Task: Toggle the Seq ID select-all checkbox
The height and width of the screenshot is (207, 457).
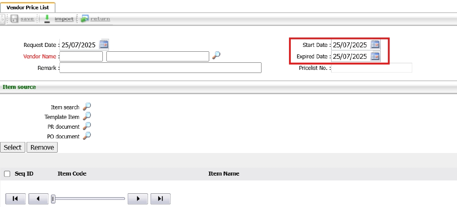Action: tap(7, 174)
